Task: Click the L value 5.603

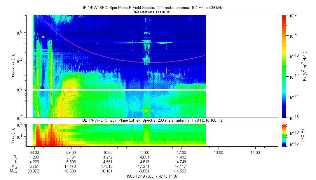Action: (71, 162)
